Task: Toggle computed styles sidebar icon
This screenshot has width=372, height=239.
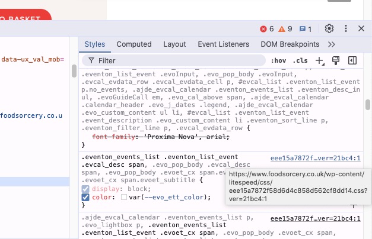Action: coord(352,60)
